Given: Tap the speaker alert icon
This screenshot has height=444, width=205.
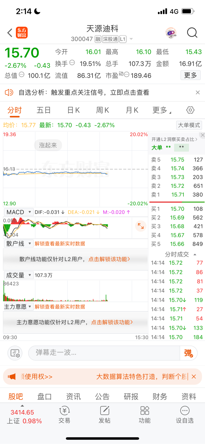Looking at the screenshot, I should [9, 93].
